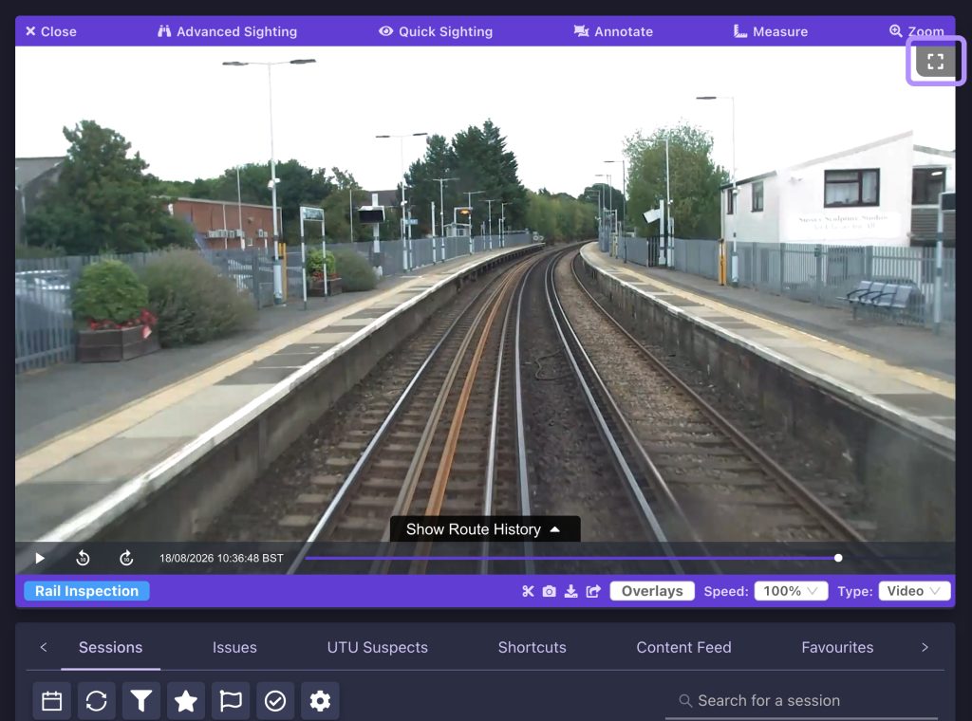Close the video viewer
This screenshot has width=972, height=721.
[x=51, y=31]
